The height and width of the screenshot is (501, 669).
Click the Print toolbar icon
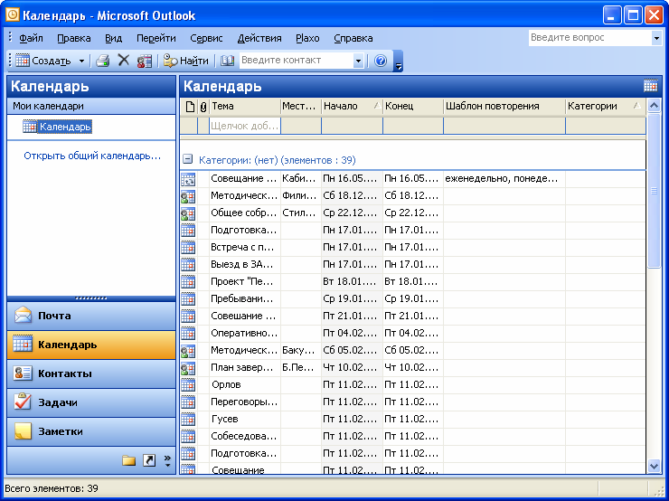click(x=102, y=61)
